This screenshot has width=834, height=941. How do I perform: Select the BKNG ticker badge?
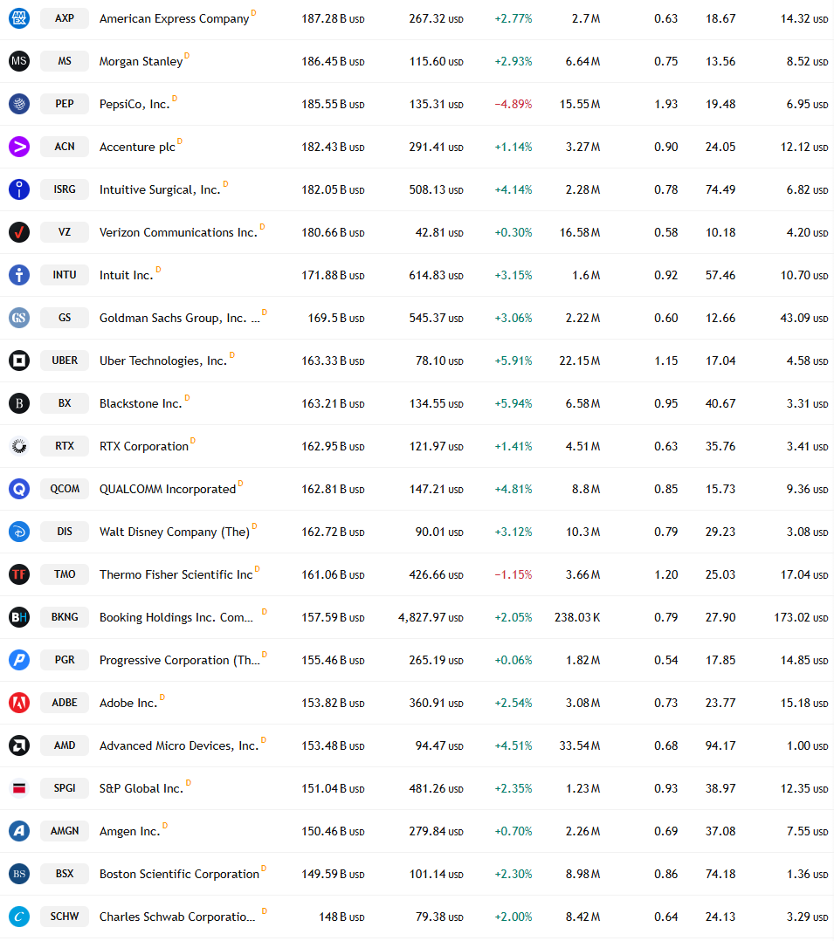pos(65,617)
